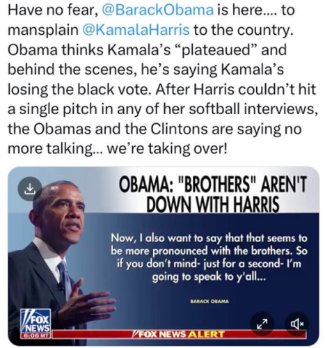This screenshot has width=325, height=348.
Task: Click the 6:06 MT time stamp
Action: coord(35,335)
